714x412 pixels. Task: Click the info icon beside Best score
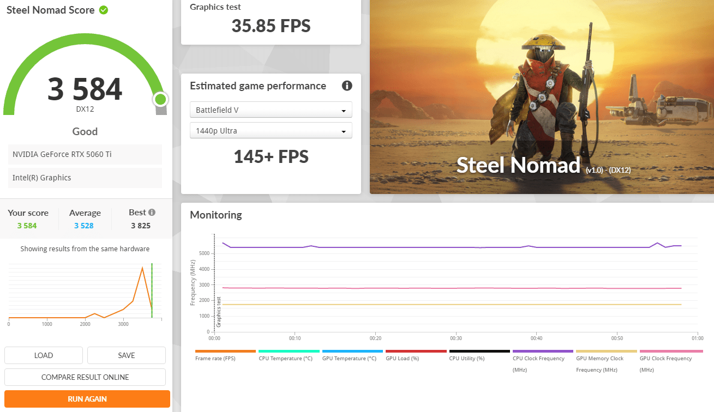[152, 213]
